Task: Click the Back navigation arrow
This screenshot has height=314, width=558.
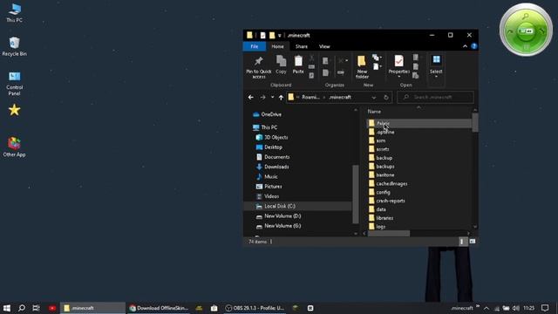Action: pyautogui.click(x=251, y=97)
